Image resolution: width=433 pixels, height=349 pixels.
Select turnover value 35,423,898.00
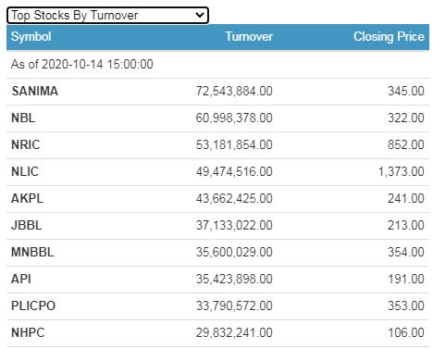[x=234, y=279]
